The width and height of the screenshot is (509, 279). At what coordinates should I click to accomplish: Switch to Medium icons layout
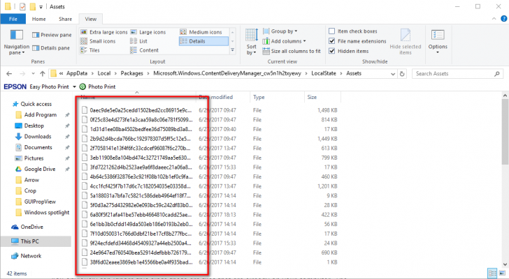pos(201,32)
